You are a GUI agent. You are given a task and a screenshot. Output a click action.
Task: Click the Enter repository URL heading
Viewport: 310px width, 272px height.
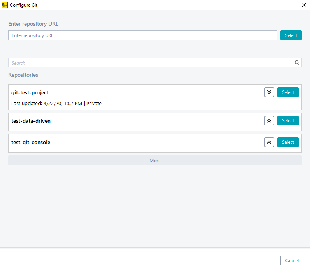point(33,24)
